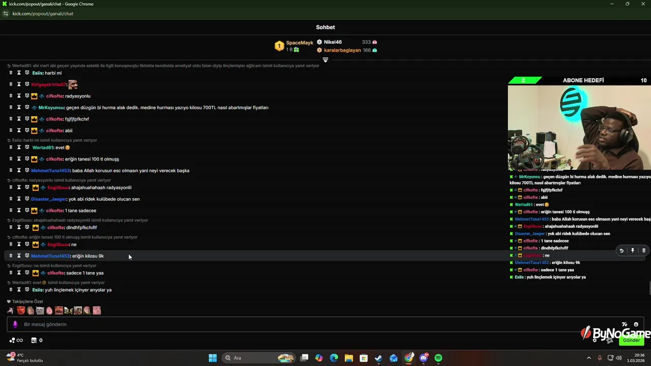Click the Gönder send button

pyautogui.click(x=632, y=340)
